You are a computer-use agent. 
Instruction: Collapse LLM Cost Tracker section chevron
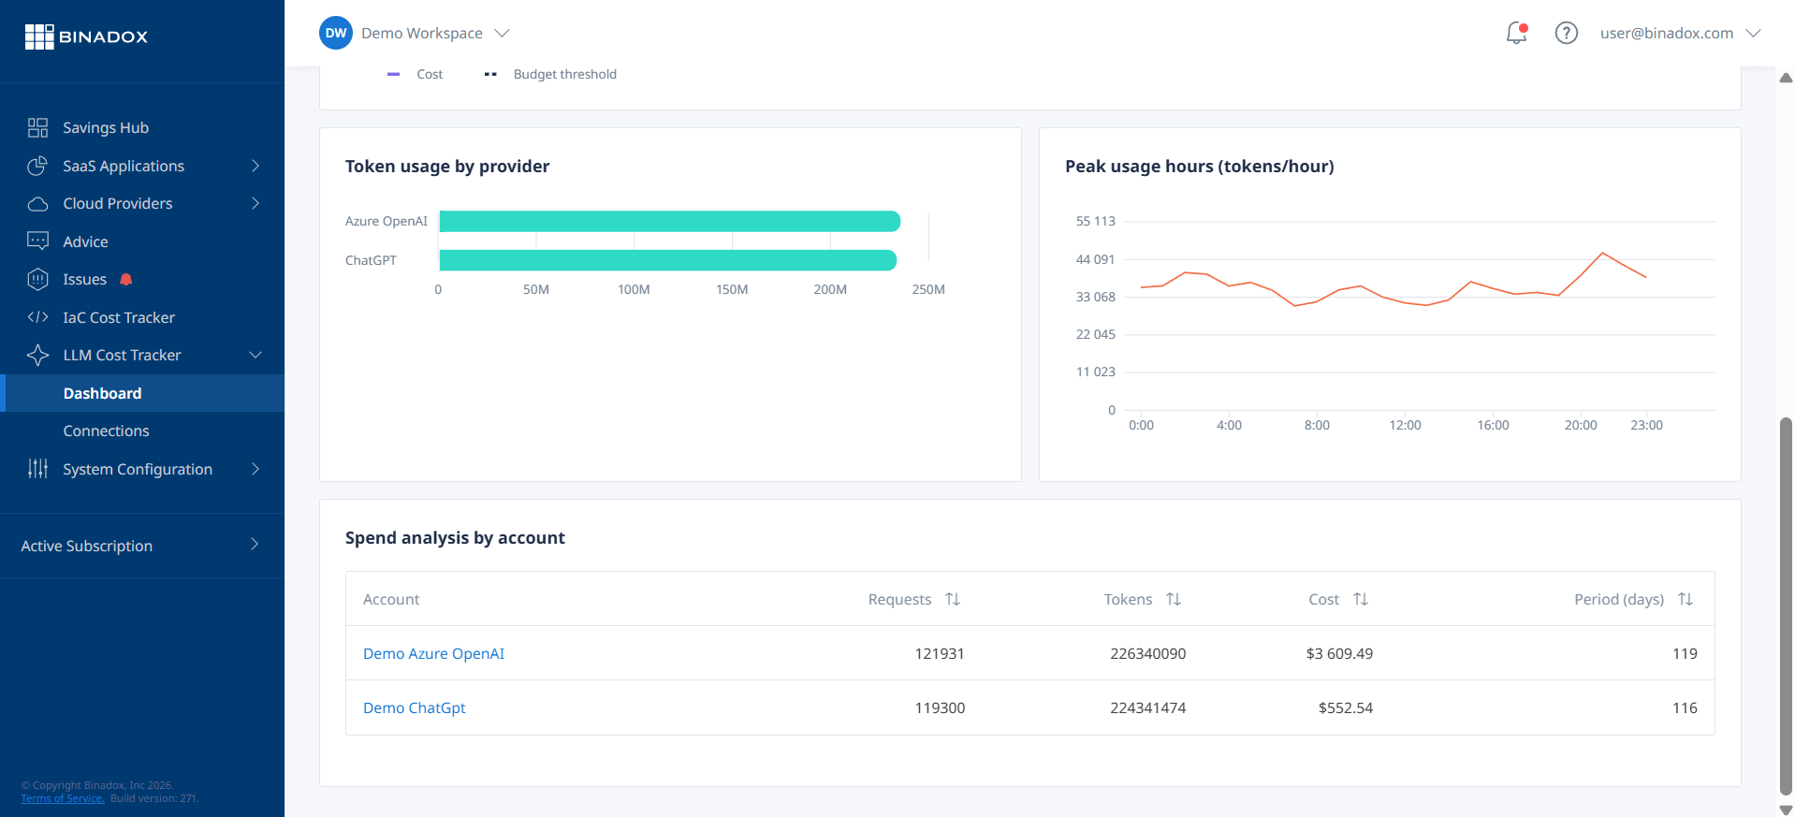pyautogui.click(x=255, y=355)
